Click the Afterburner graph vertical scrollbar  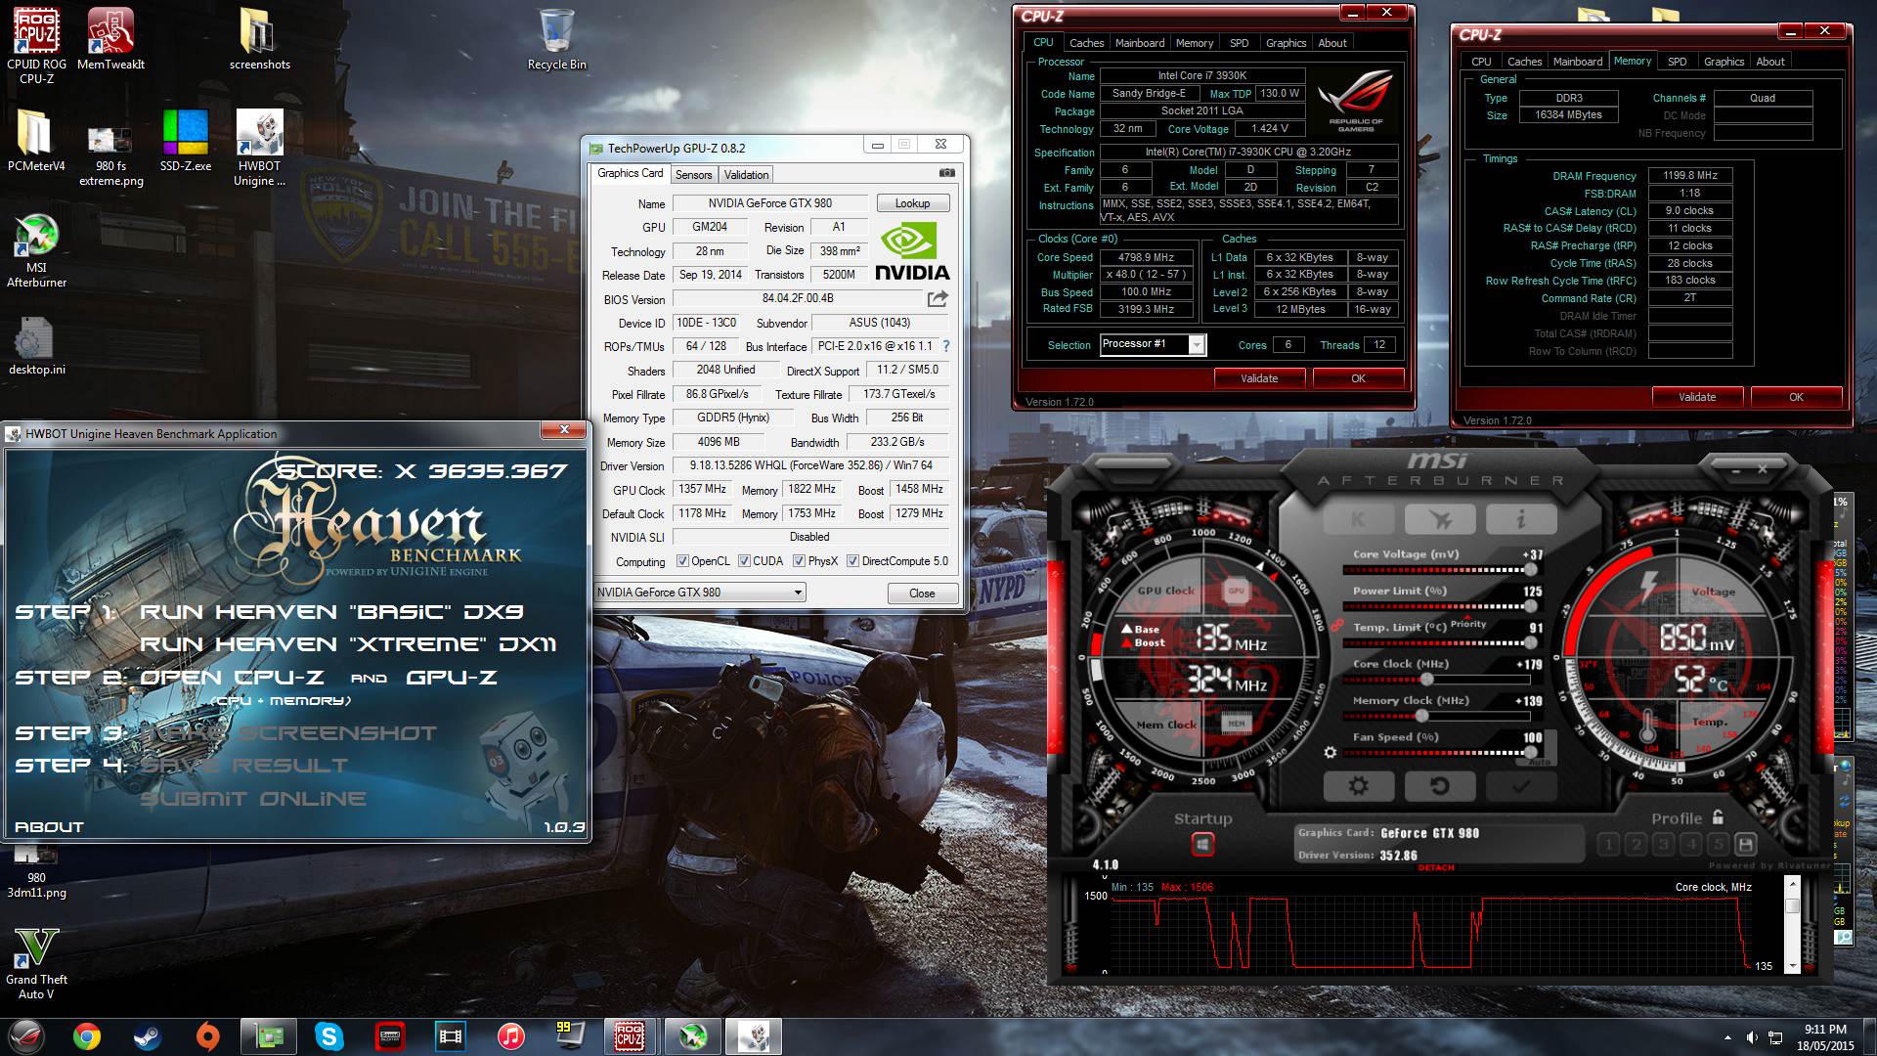tap(1792, 924)
